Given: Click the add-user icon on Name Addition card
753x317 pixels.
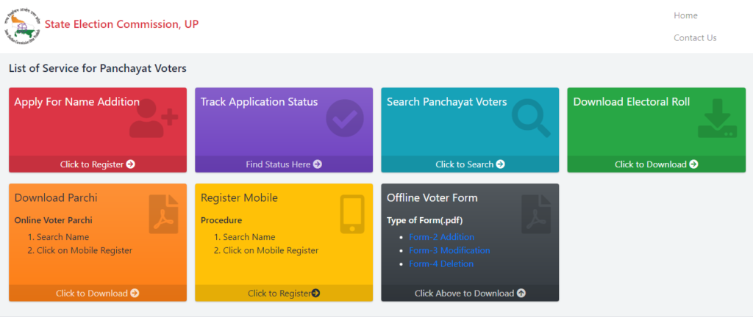Looking at the screenshot, I should click(154, 118).
